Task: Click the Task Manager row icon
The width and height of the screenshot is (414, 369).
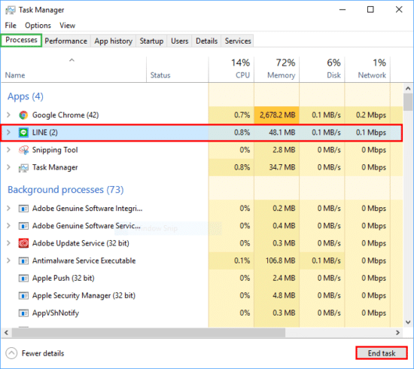Action: (x=23, y=167)
